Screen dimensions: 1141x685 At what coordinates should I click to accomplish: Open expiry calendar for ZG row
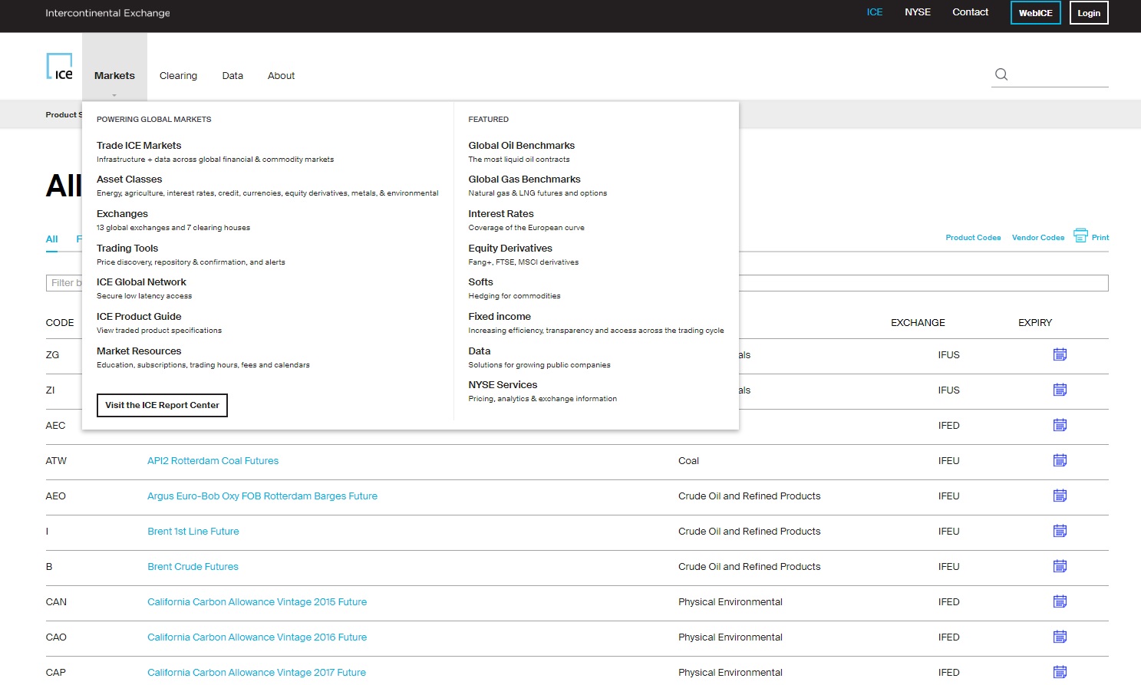pyautogui.click(x=1060, y=354)
